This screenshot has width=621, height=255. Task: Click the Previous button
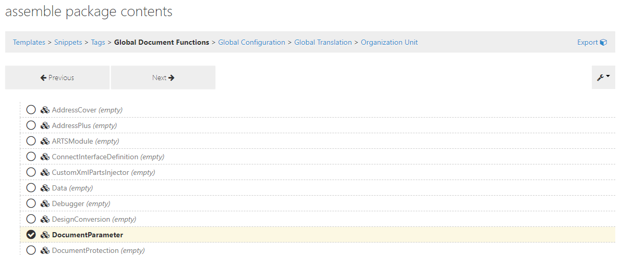pos(57,78)
